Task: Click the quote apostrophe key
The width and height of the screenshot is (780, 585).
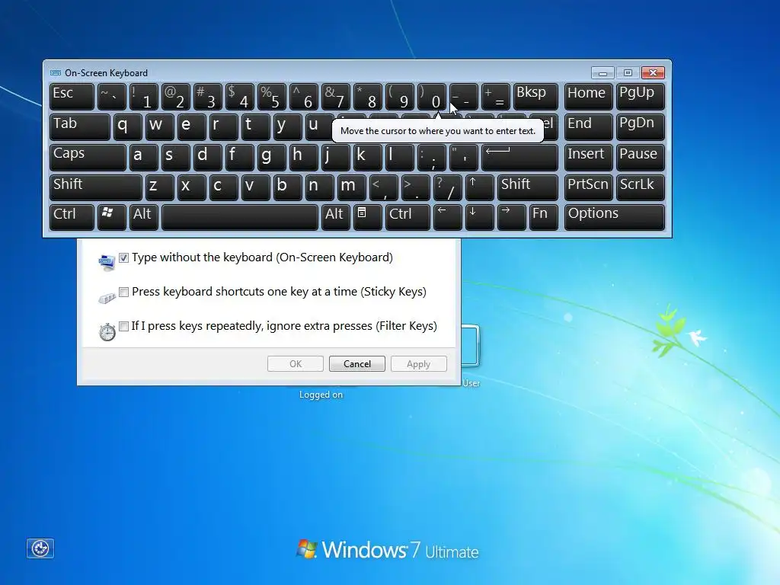Action: coord(464,157)
